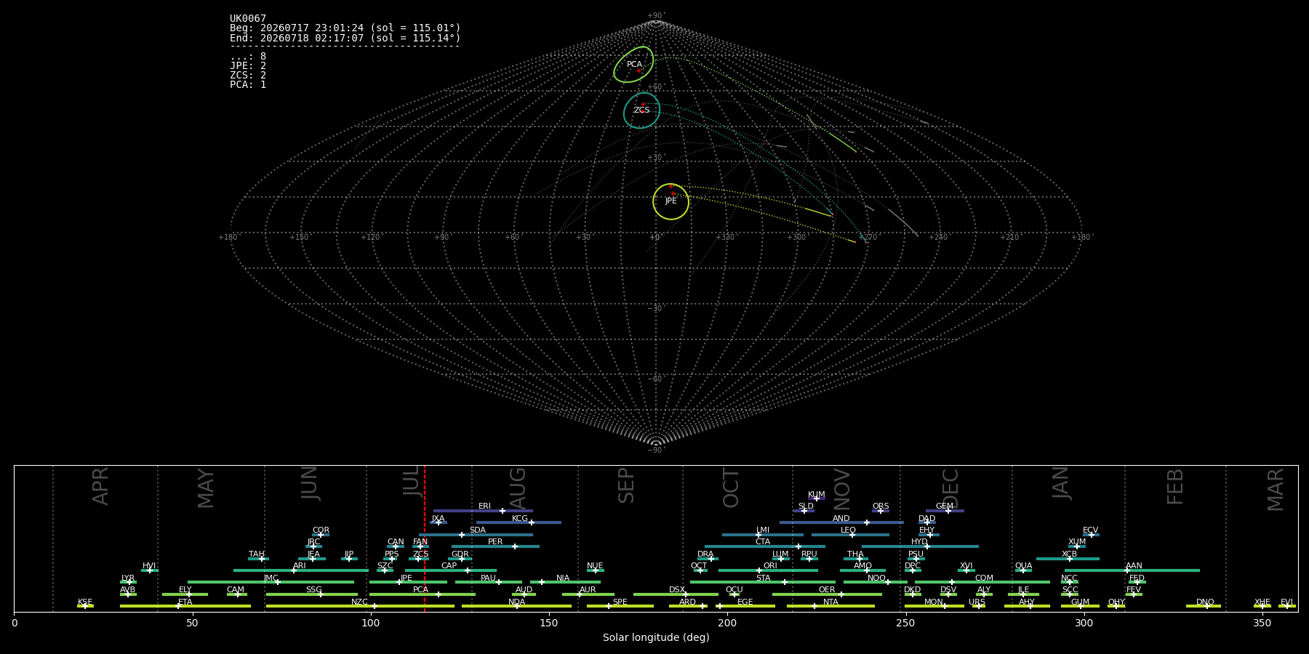Click the +120 right ascension label on map

pyautogui.click(x=370, y=238)
